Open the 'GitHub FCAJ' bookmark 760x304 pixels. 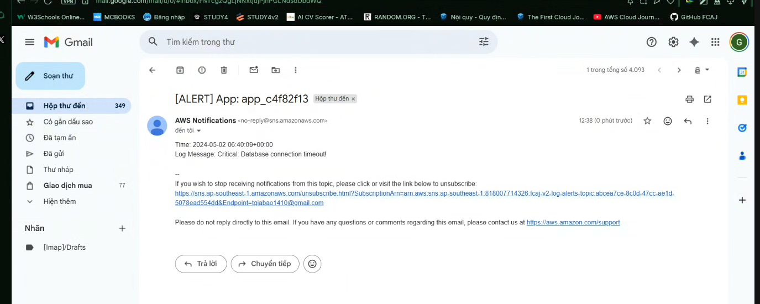coord(694,17)
